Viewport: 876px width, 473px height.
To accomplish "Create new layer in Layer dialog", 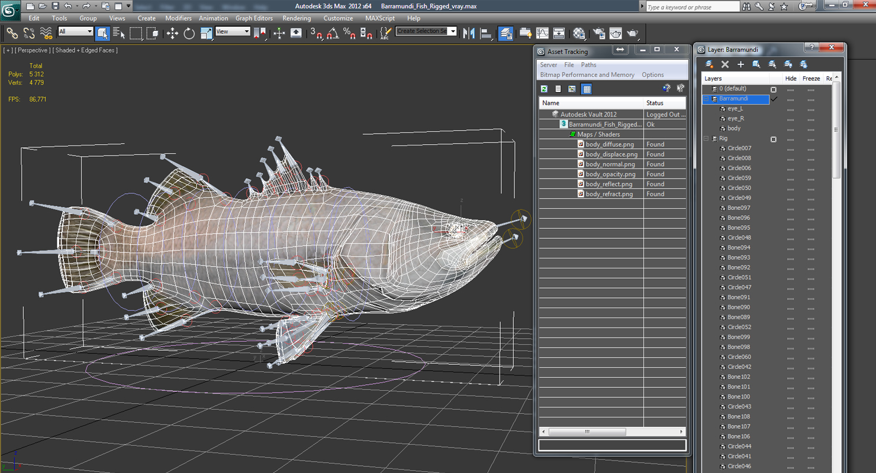I will tap(709, 64).
